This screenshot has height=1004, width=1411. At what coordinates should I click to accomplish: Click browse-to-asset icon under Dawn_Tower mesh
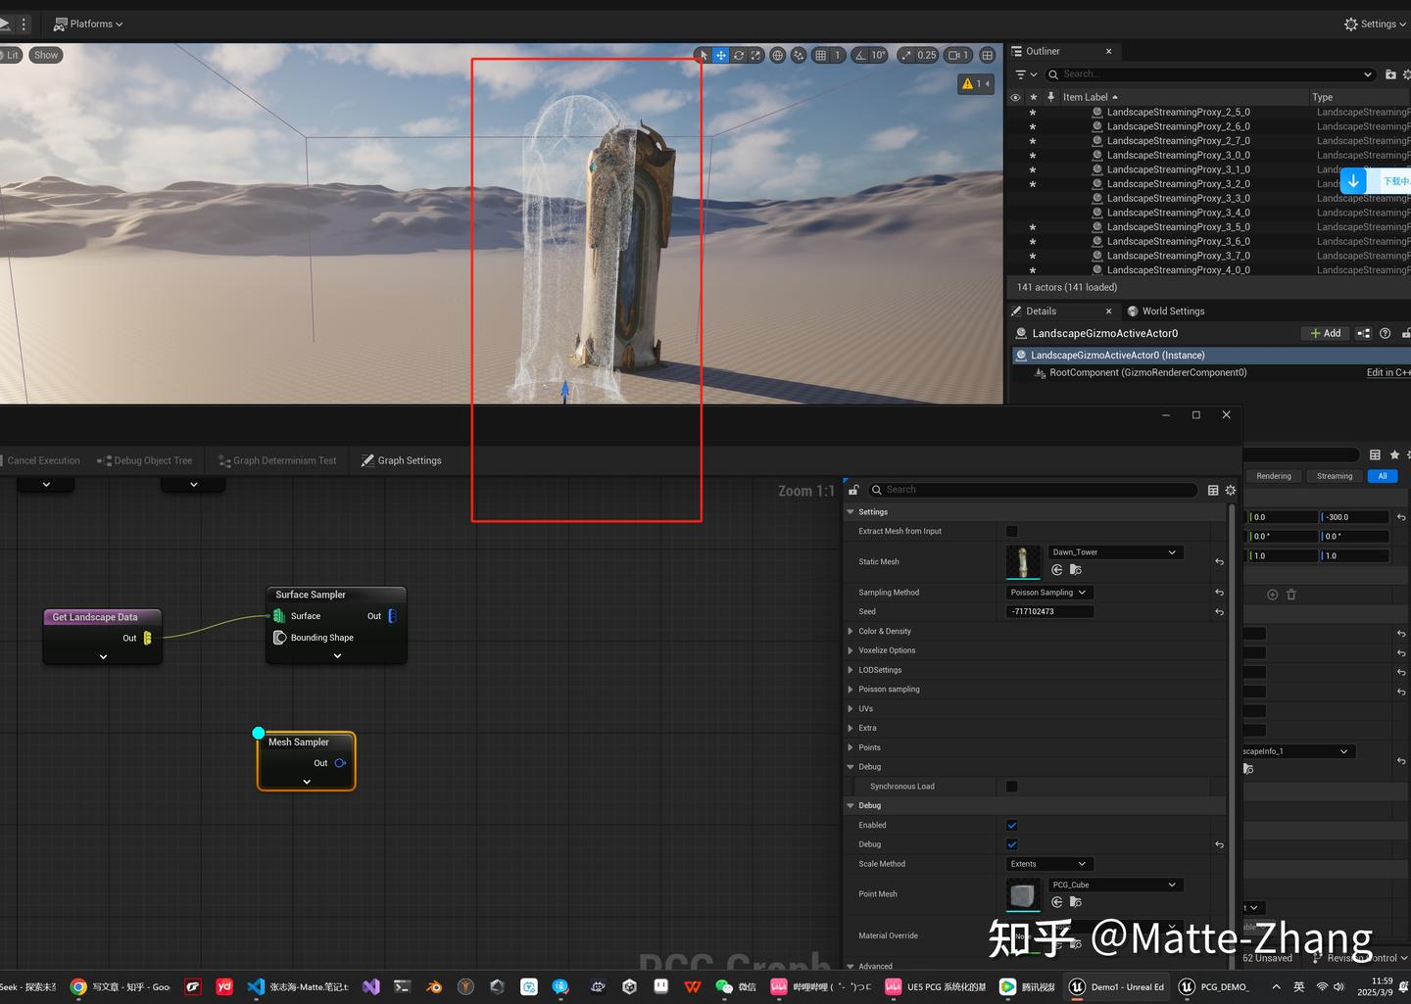[1075, 569]
